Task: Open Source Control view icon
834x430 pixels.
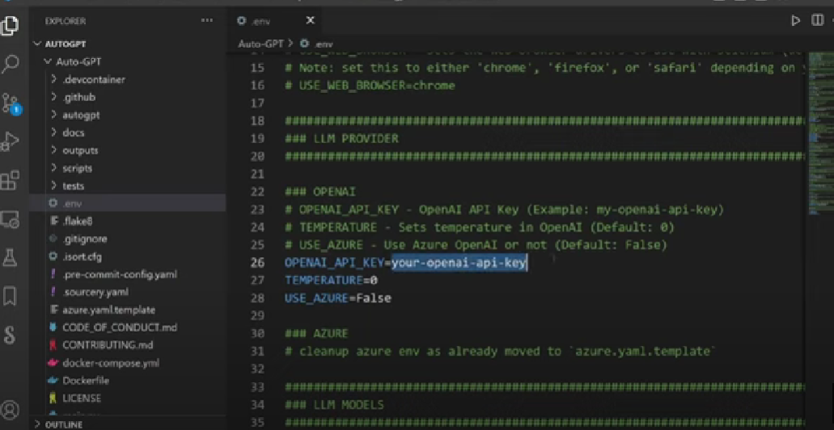Action: tap(10, 103)
